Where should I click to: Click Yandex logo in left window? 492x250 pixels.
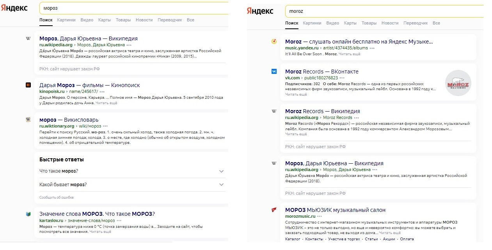(14, 8)
